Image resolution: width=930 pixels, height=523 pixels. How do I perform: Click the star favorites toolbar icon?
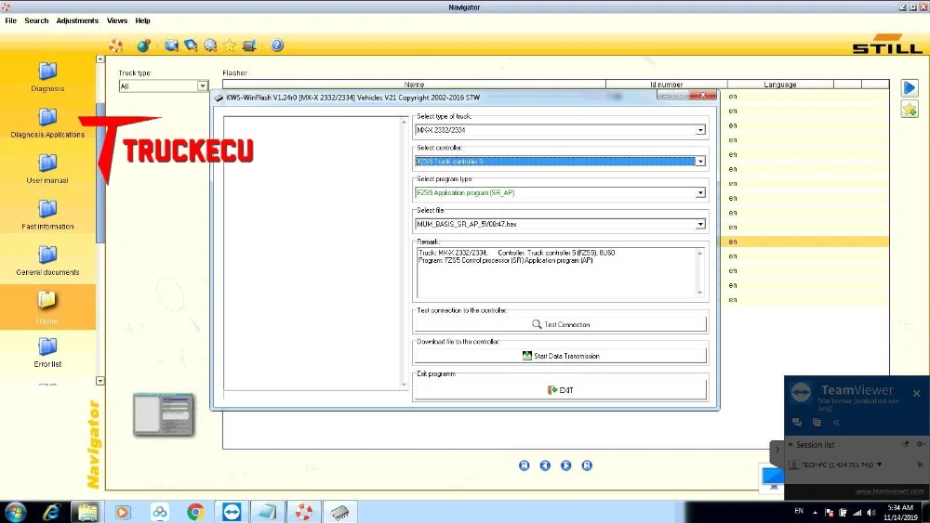coord(230,45)
